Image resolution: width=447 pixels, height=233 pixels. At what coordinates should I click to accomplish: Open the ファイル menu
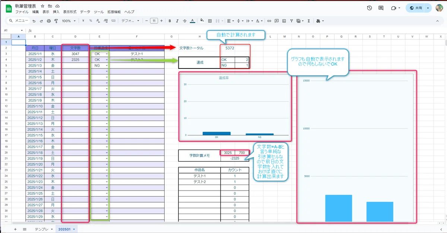[x=22, y=12]
